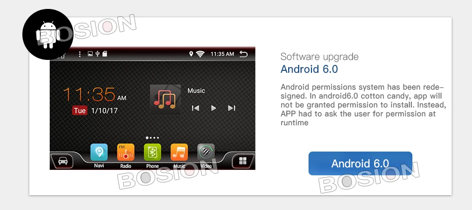Tap the car icon at bottom left

(x=63, y=161)
